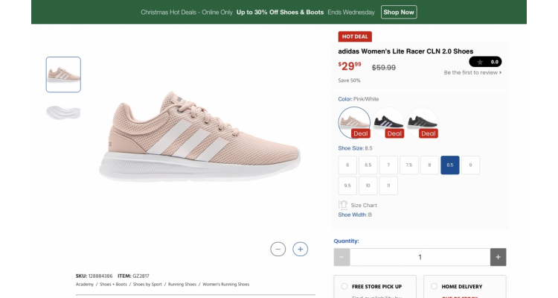Click the main pink shoe product image
This screenshot has width=558, height=298.
(199, 137)
